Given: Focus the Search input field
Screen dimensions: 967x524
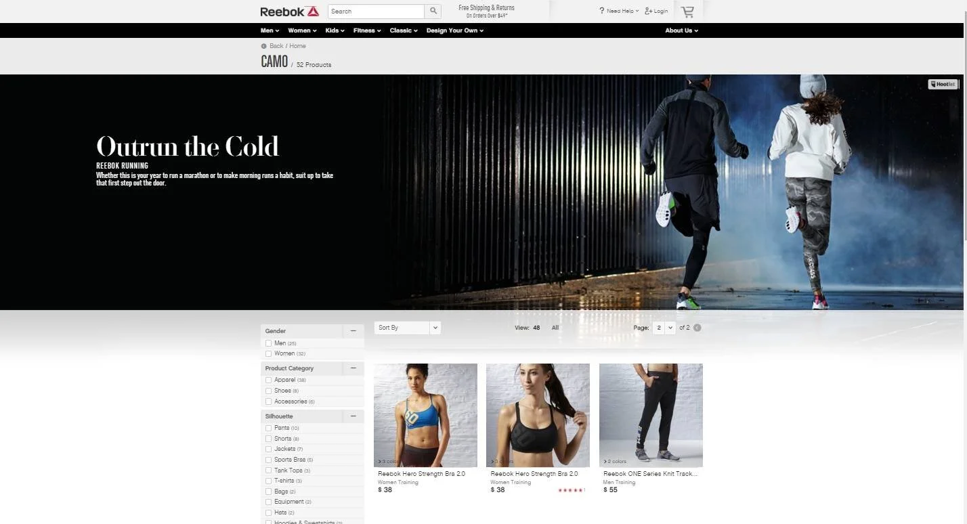Looking at the screenshot, I should pyautogui.click(x=376, y=11).
